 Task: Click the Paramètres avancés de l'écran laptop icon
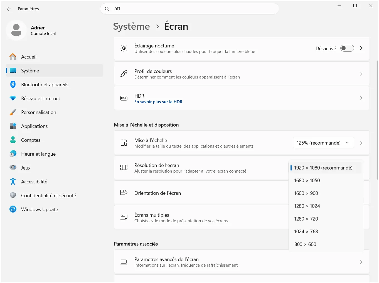click(124, 262)
